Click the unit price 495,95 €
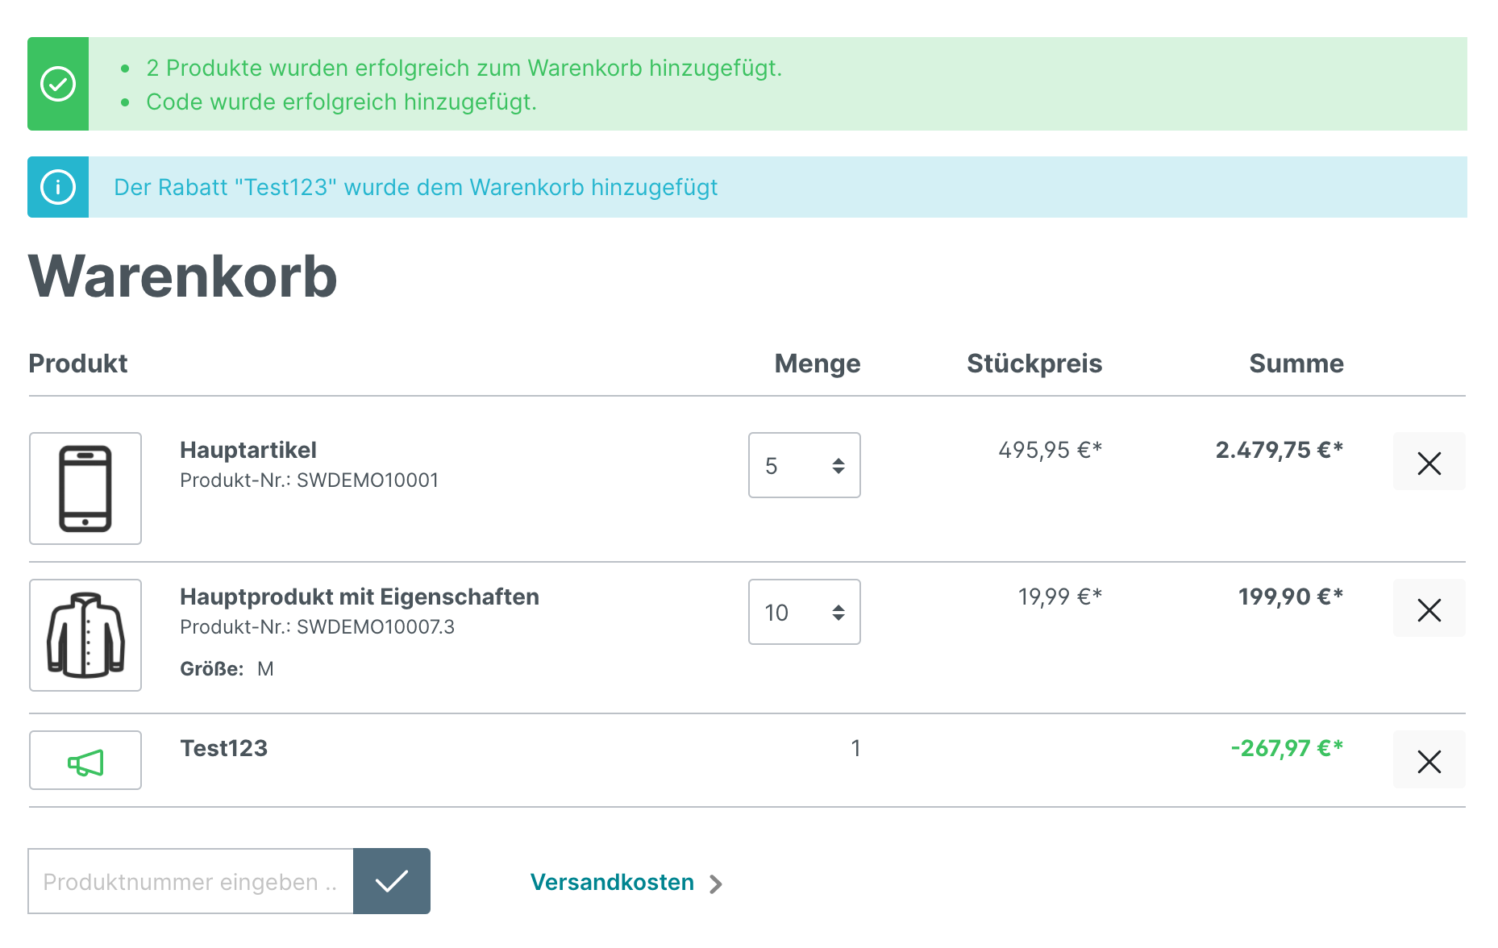1498x948 pixels. click(1050, 450)
